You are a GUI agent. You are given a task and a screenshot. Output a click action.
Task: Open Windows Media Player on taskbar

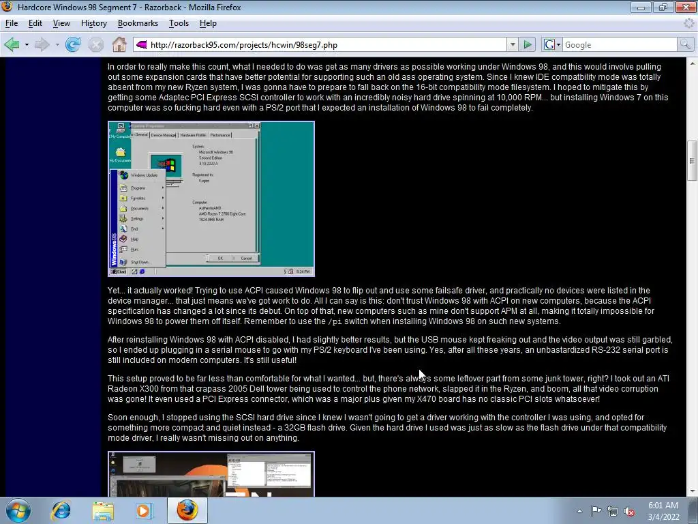coord(144,510)
